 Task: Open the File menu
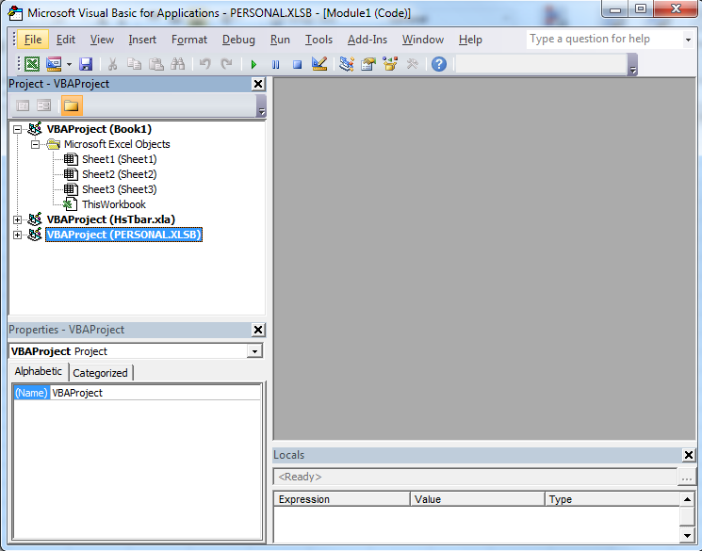(33, 40)
